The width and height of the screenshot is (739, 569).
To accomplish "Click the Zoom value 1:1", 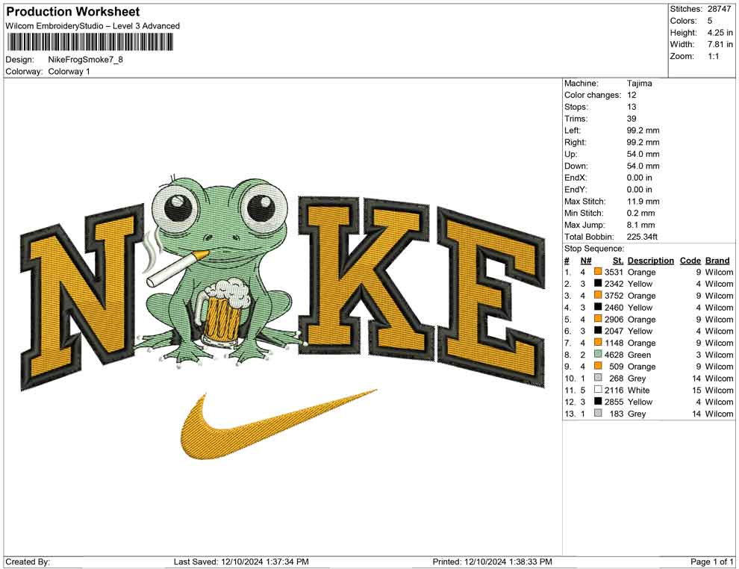I will (x=713, y=56).
